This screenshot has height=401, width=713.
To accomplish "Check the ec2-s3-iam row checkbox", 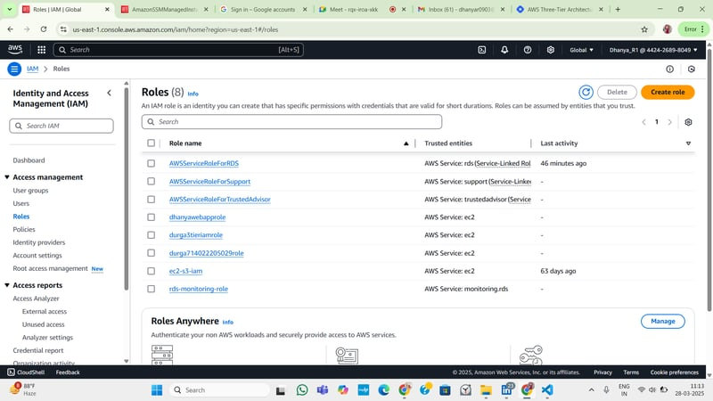I will coord(151,271).
